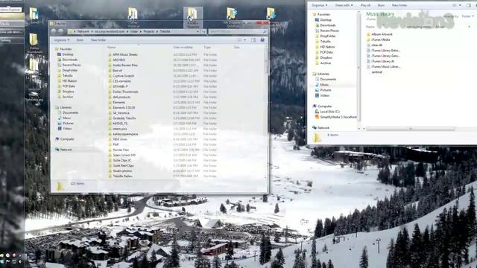Screen dimensions: 477x268
Task: Sort by Date modified column header
Action: (x=183, y=47)
